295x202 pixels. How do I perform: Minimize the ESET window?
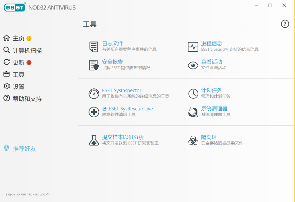pos(256,5)
